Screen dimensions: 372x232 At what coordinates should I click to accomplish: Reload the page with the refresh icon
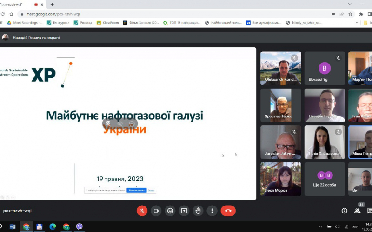point(3,14)
